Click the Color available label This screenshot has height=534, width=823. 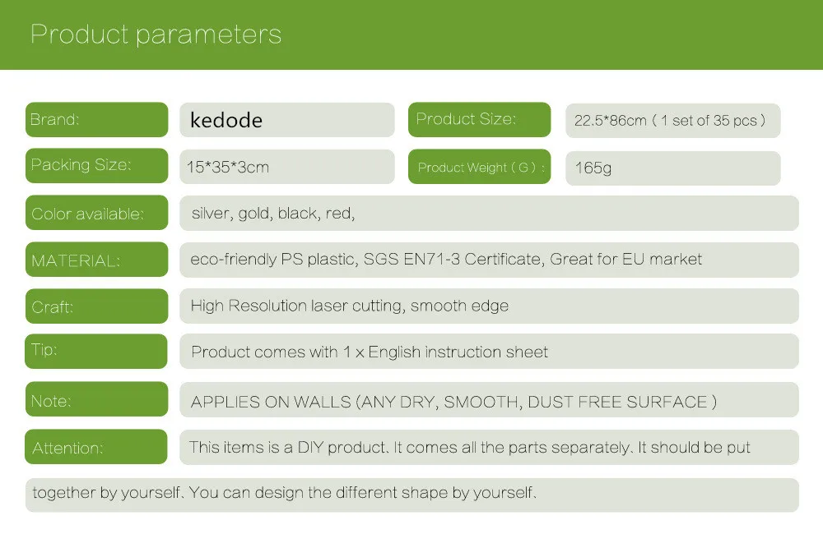pos(96,213)
